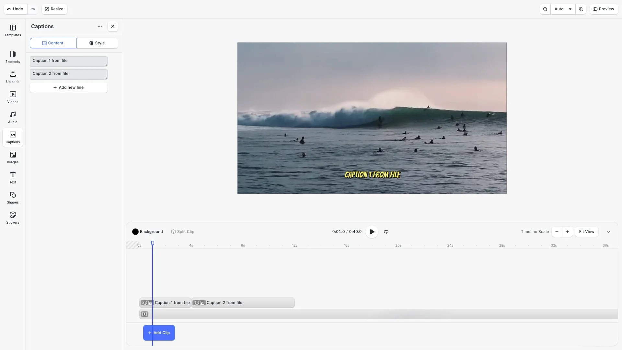This screenshot has height=350, width=622.
Task: Click the Split Clip icon
Action: pos(174,231)
